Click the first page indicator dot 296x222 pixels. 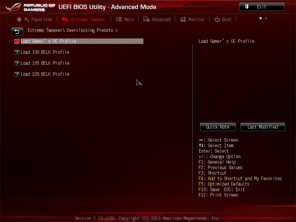260,18
